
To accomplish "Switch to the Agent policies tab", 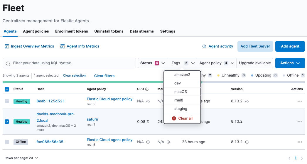I will click(36, 31).
